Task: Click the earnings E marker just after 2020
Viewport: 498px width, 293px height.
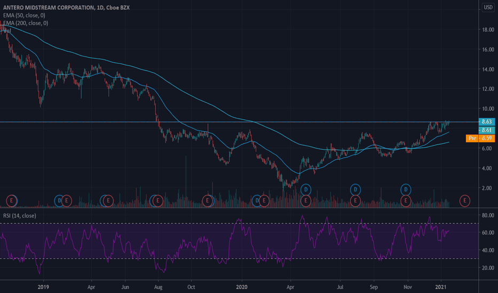Action: click(x=264, y=201)
